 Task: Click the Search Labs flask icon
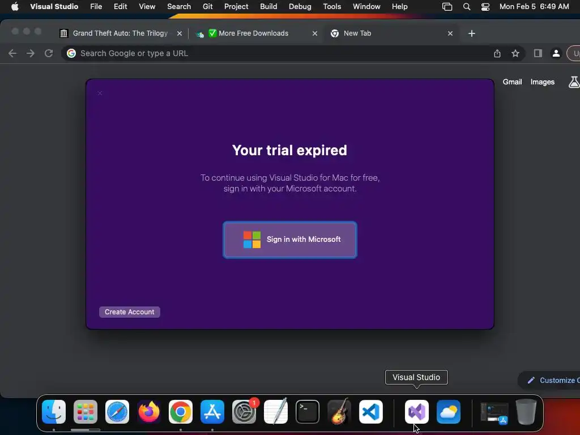tap(574, 82)
